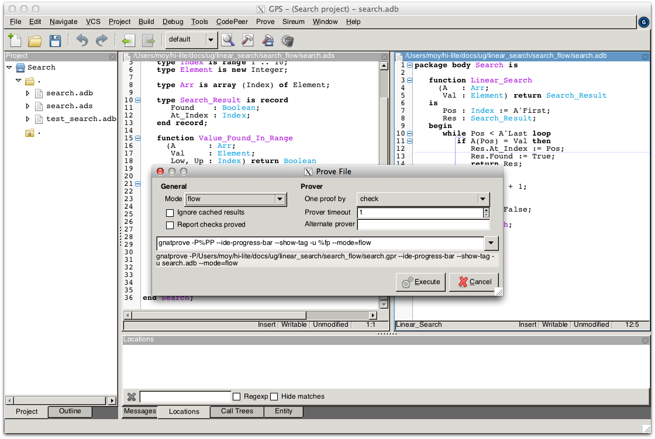Viewport: 655px width, 439px height.
Task: Open the Navigate menu
Action: pos(64,22)
